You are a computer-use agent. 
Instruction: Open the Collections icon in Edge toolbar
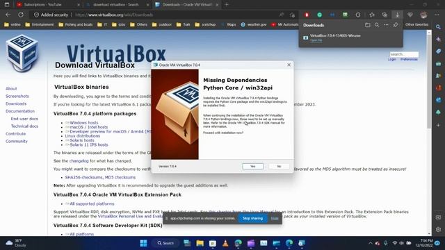(385, 15)
